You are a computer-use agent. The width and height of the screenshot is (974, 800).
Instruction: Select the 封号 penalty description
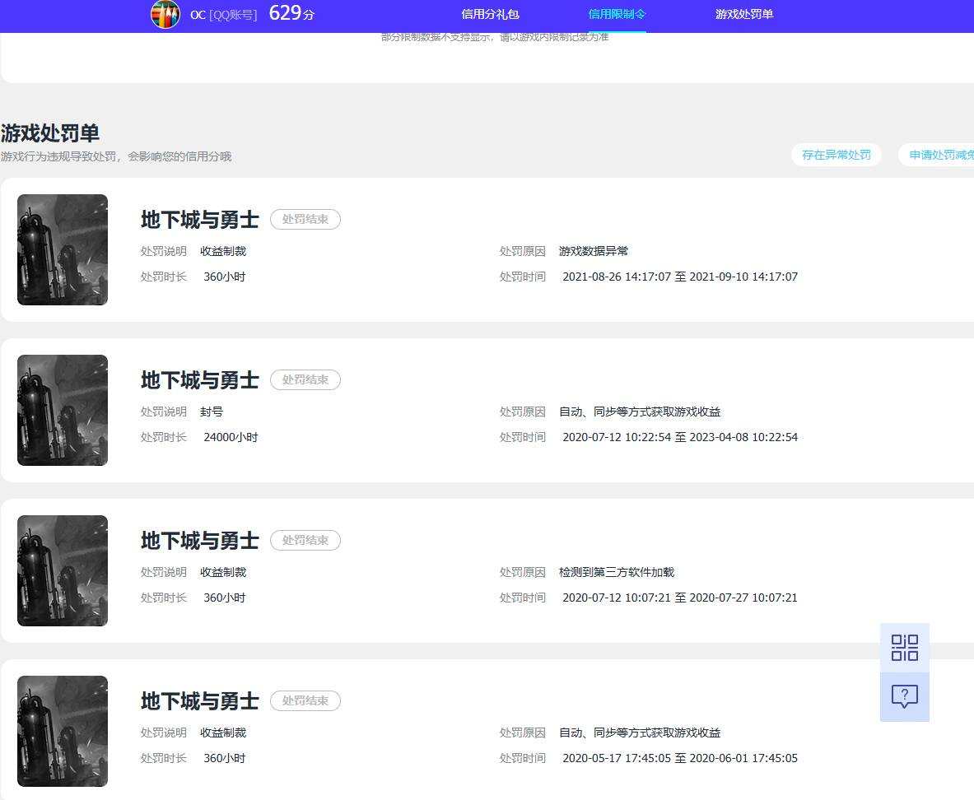[212, 412]
